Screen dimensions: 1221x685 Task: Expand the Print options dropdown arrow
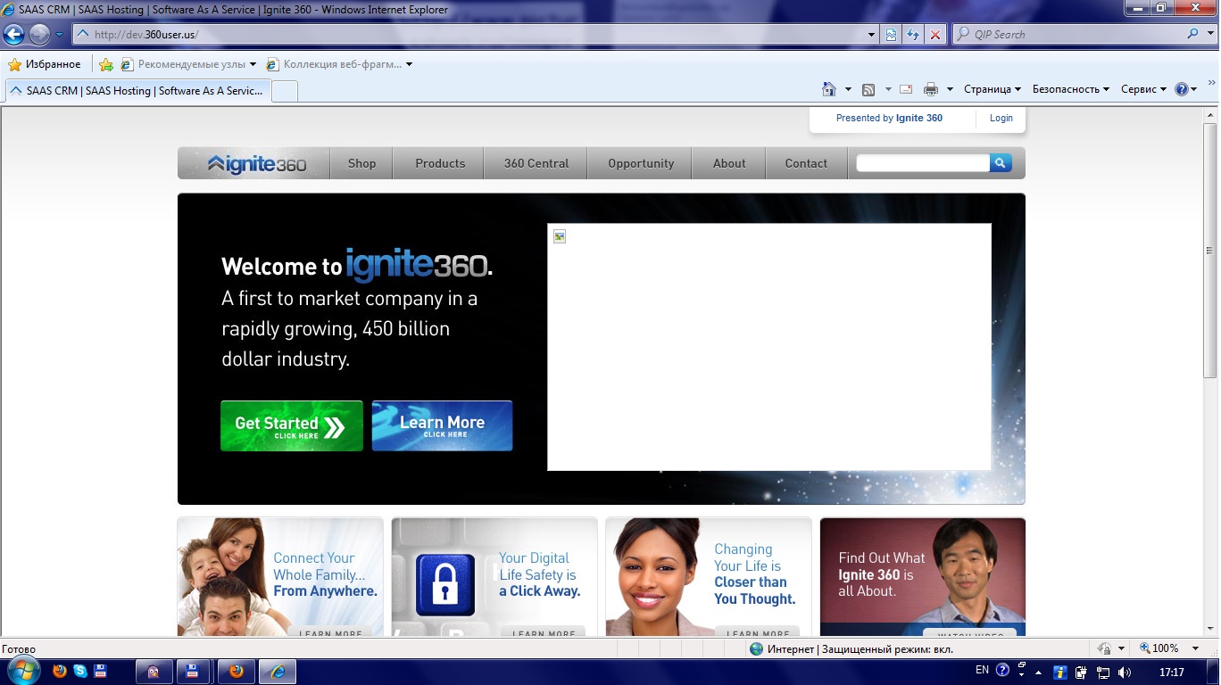[x=950, y=89]
